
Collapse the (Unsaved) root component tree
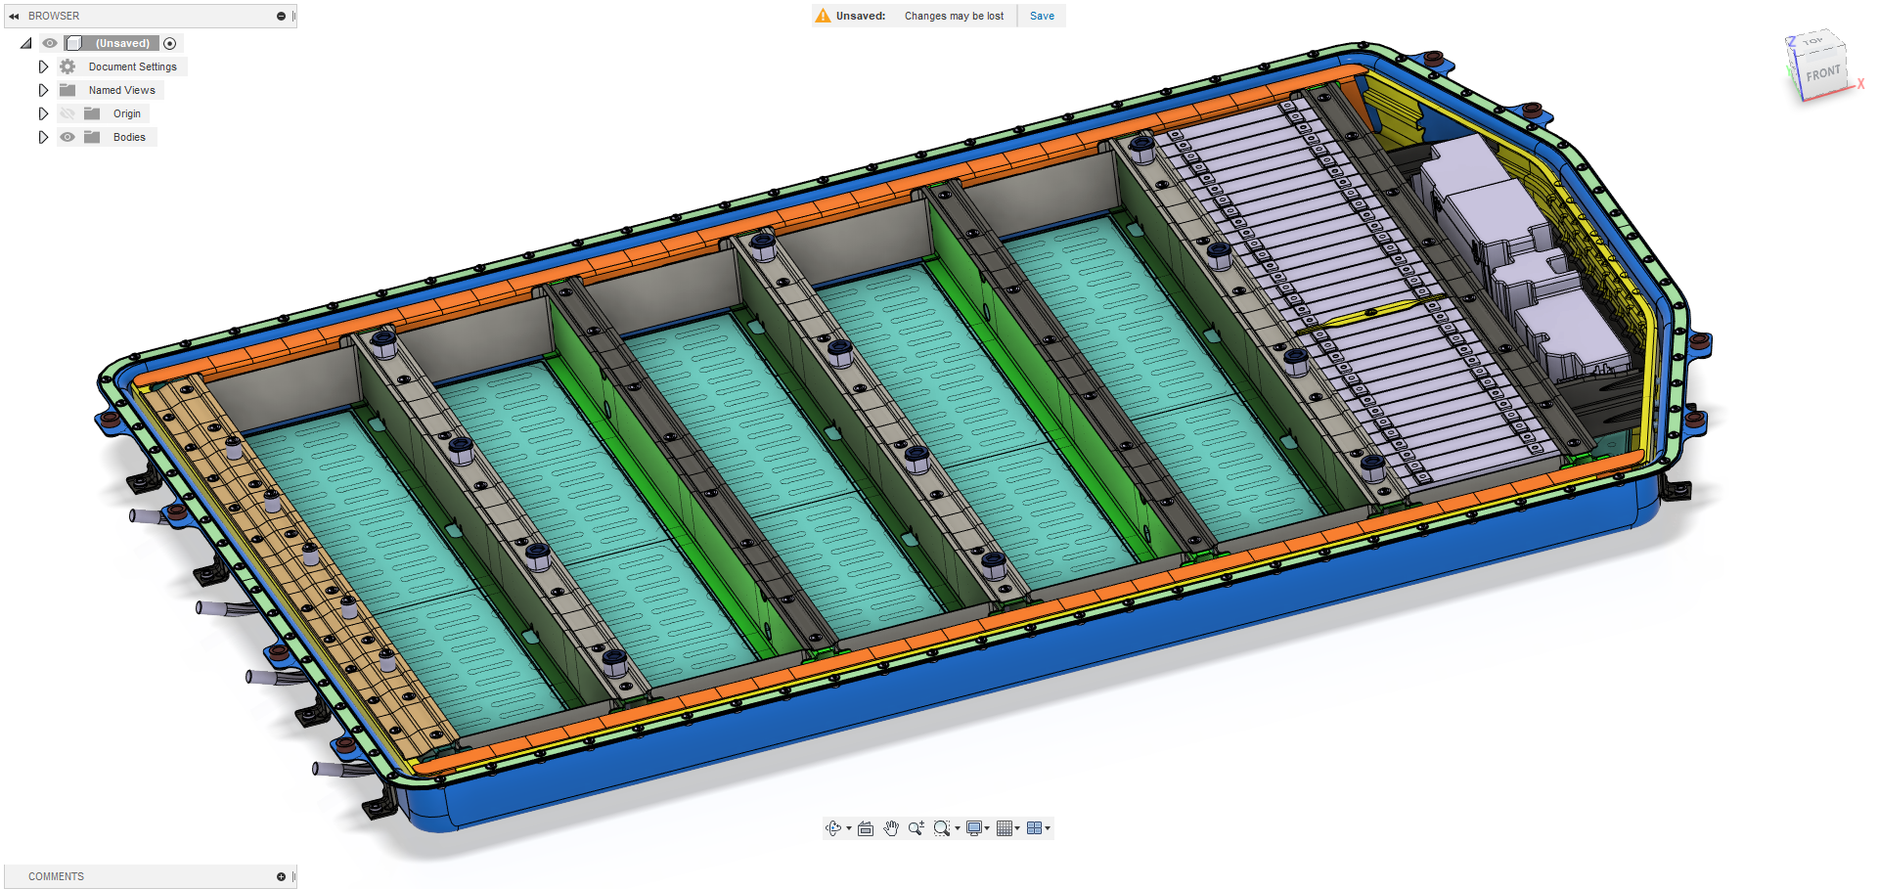point(26,43)
